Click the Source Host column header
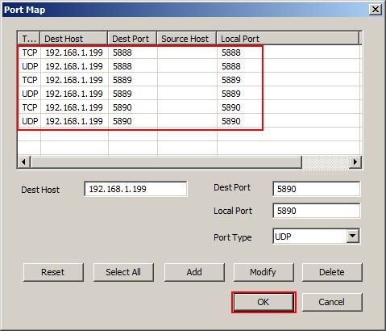The height and width of the screenshot is (331, 386). coord(186,39)
